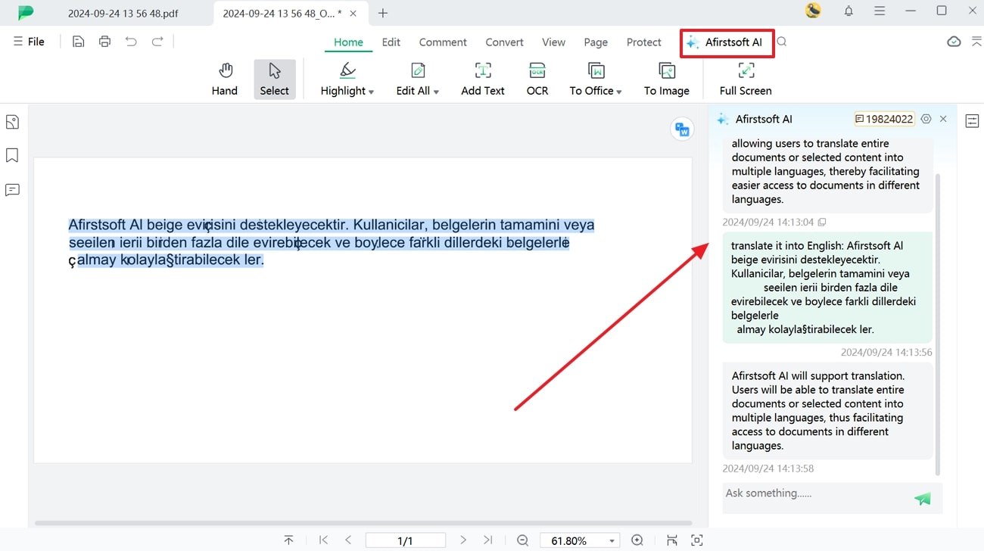The image size is (984, 551).
Task: Click the selected Turkish text in document
Action: (x=331, y=242)
